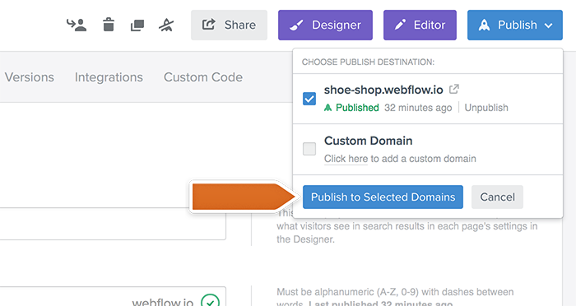The image size is (576, 306).
Task: Switch to the Versions tab
Action: point(30,77)
